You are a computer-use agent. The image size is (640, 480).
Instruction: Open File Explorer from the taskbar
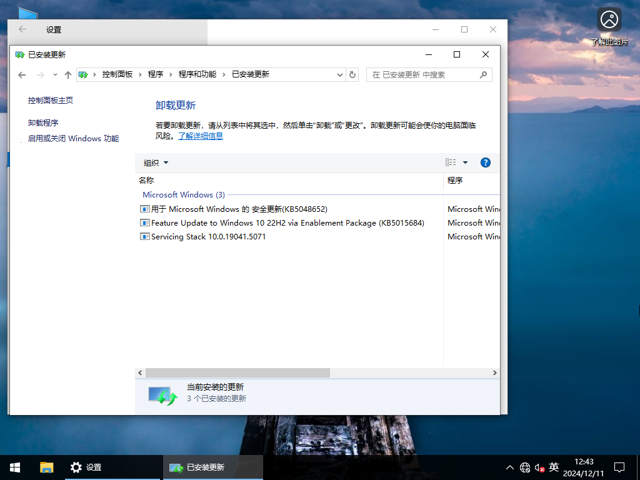[x=46, y=467]
